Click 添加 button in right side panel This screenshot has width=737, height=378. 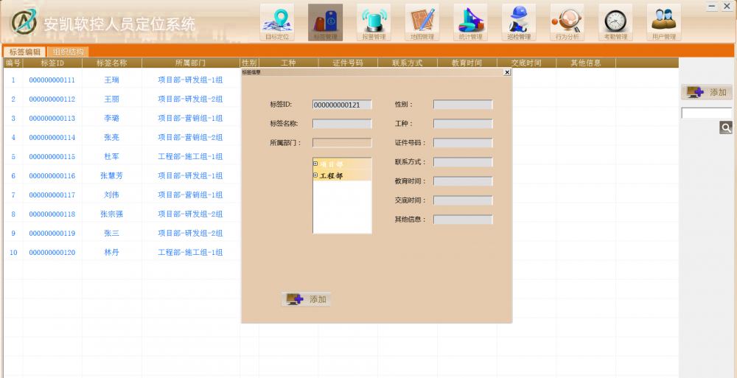707,92
